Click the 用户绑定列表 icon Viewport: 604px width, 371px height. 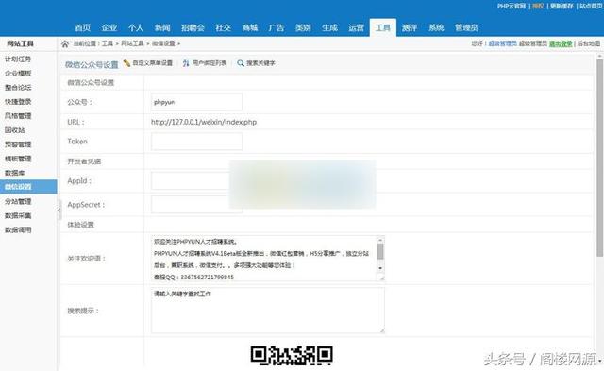pyautogui.click(x=186, y=63)
